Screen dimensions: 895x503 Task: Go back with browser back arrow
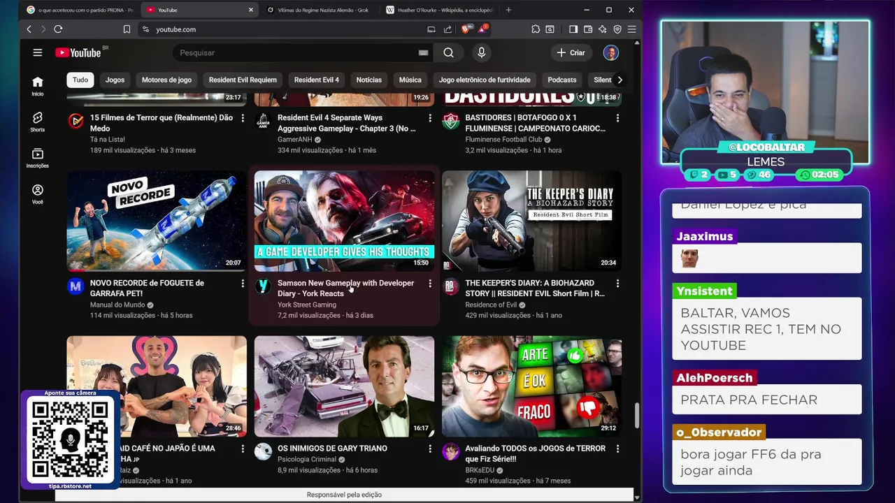pyautogui.click(x=29, y=29)
